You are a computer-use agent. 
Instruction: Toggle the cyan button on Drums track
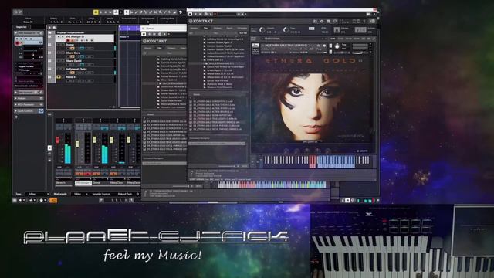82,49
